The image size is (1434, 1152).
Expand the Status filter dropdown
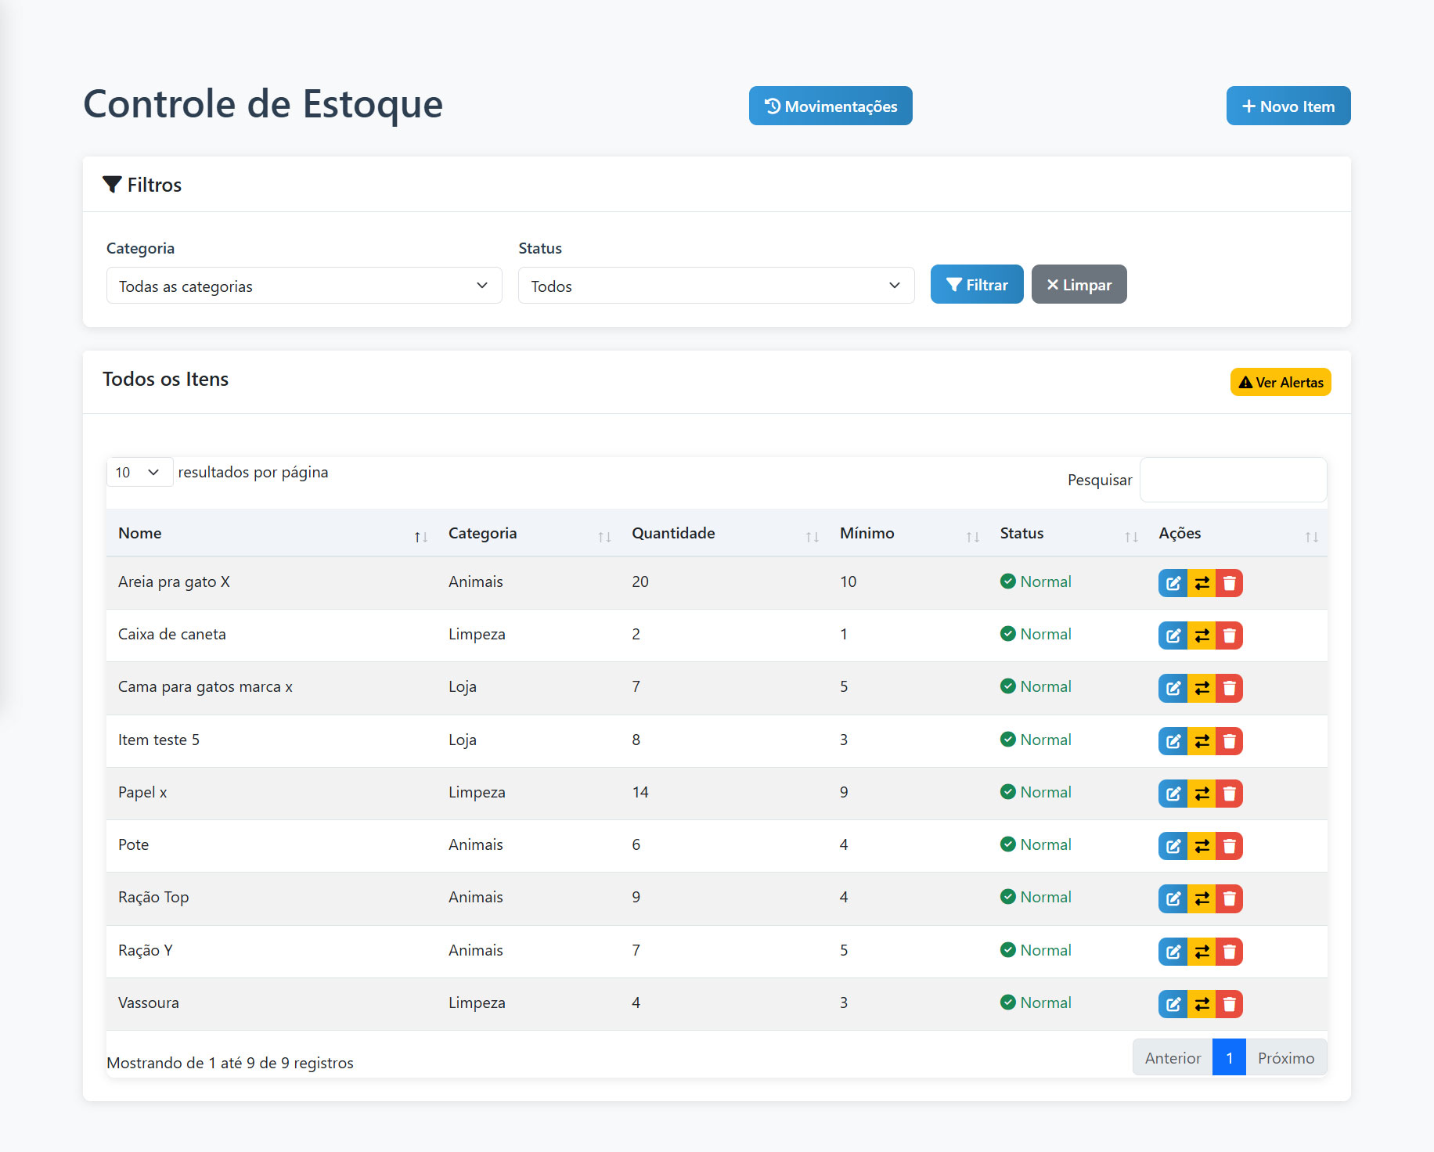[715, 286]
